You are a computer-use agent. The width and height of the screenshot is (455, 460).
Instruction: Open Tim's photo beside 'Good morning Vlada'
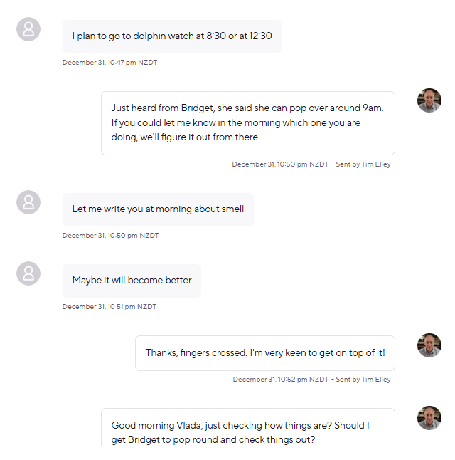pos(429,418)
